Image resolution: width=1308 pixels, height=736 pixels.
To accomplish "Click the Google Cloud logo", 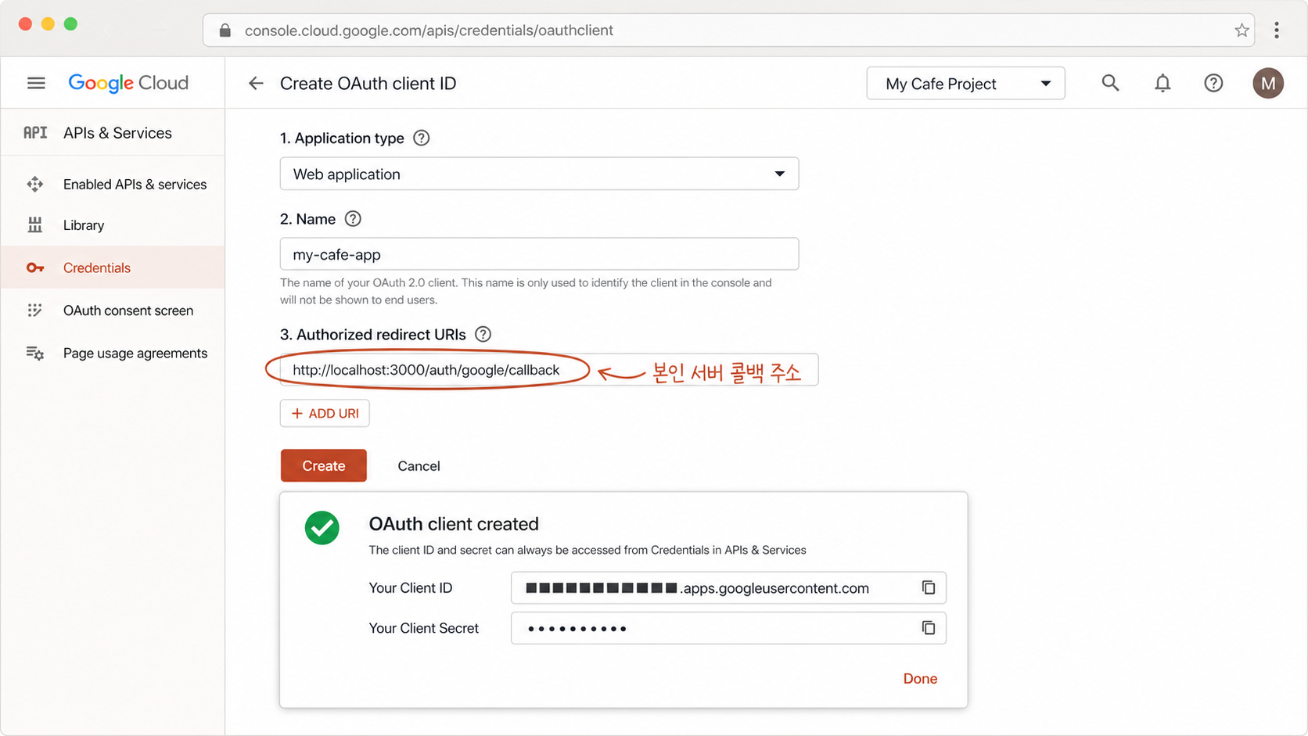I will [128, 83].
